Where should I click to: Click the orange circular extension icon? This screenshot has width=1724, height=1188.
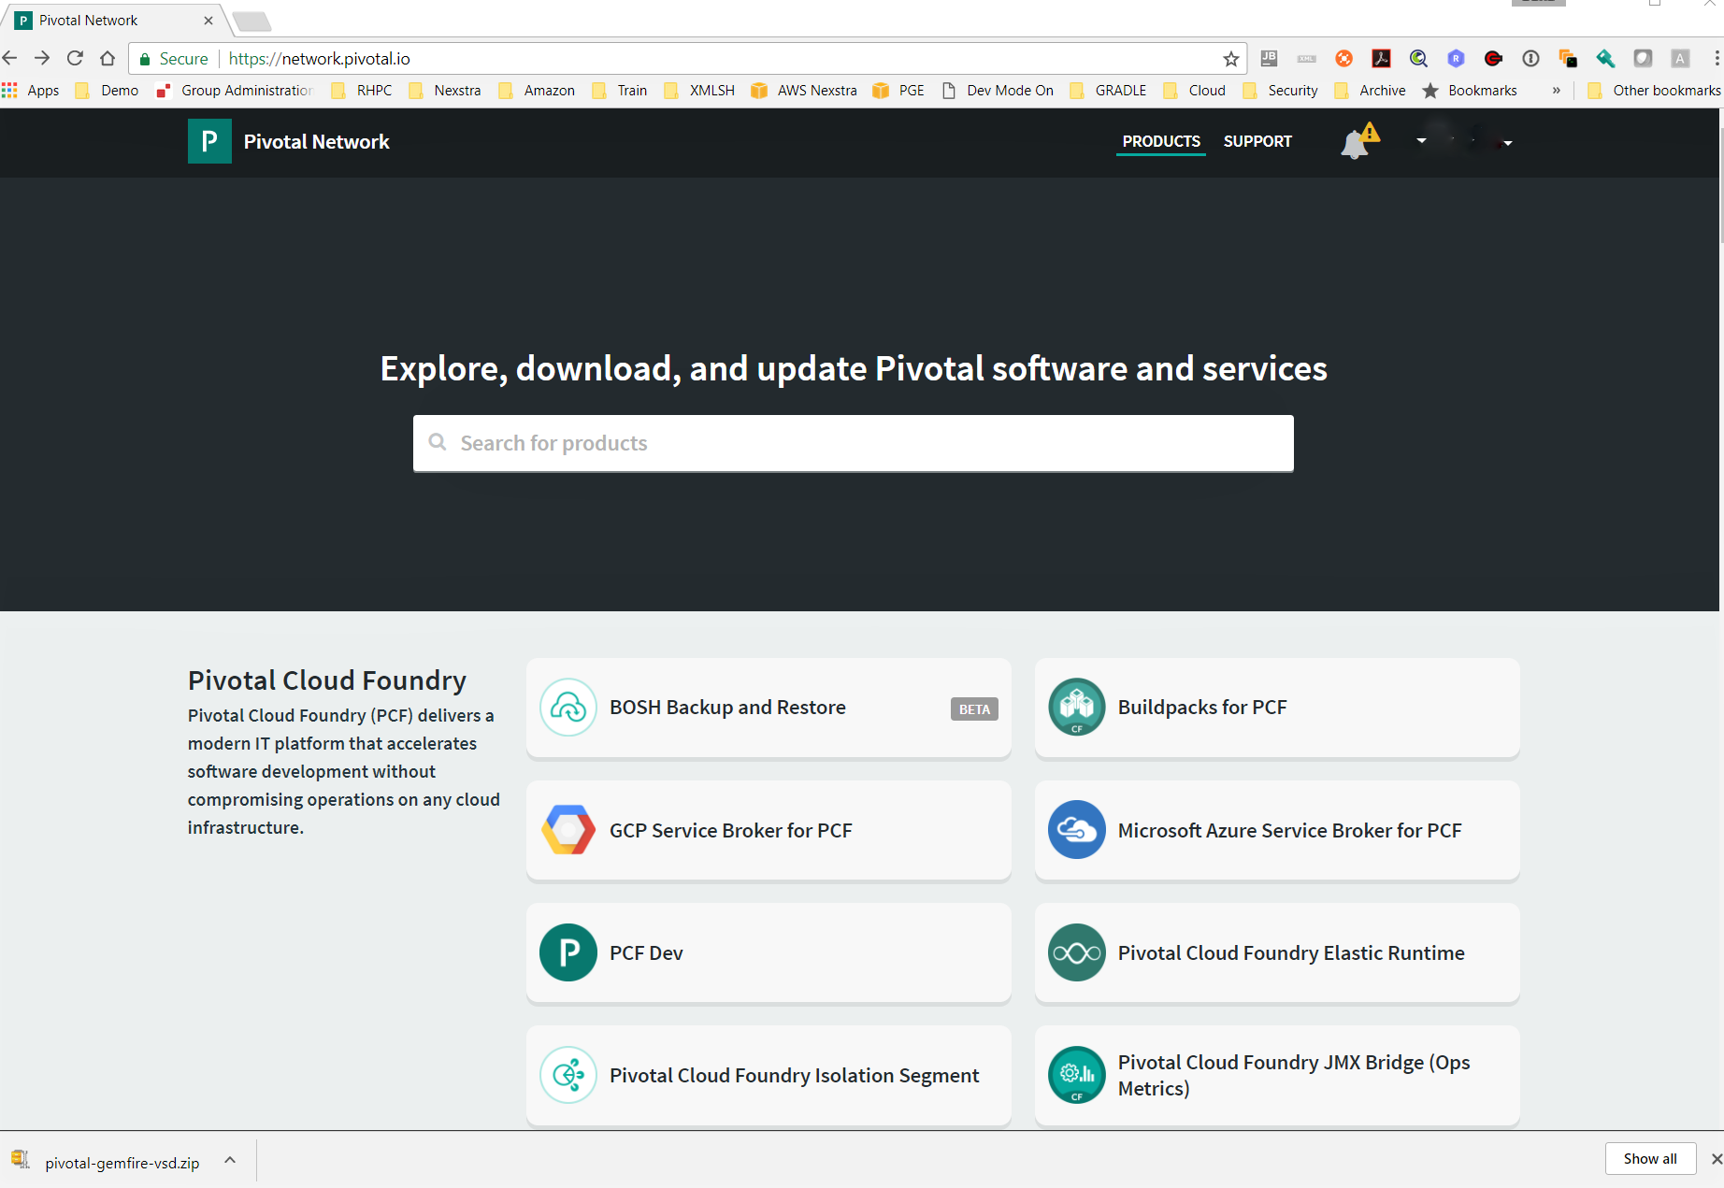(x=1343, y=59)
